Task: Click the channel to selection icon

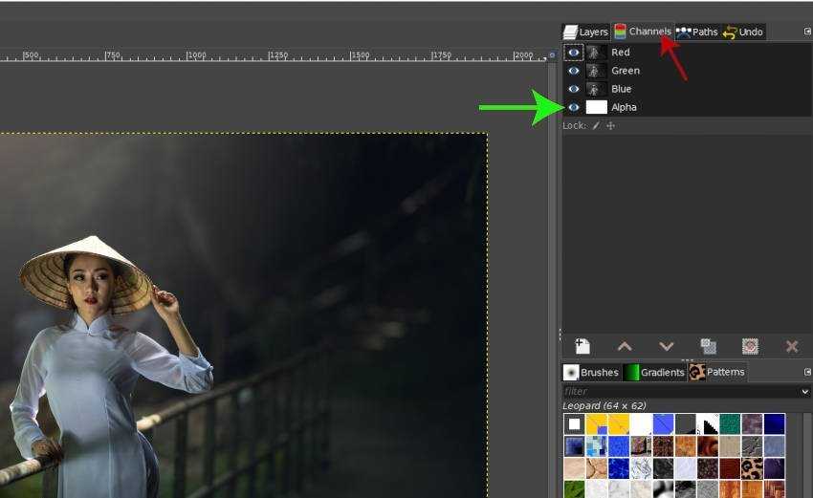Action: tap(750, 346)
